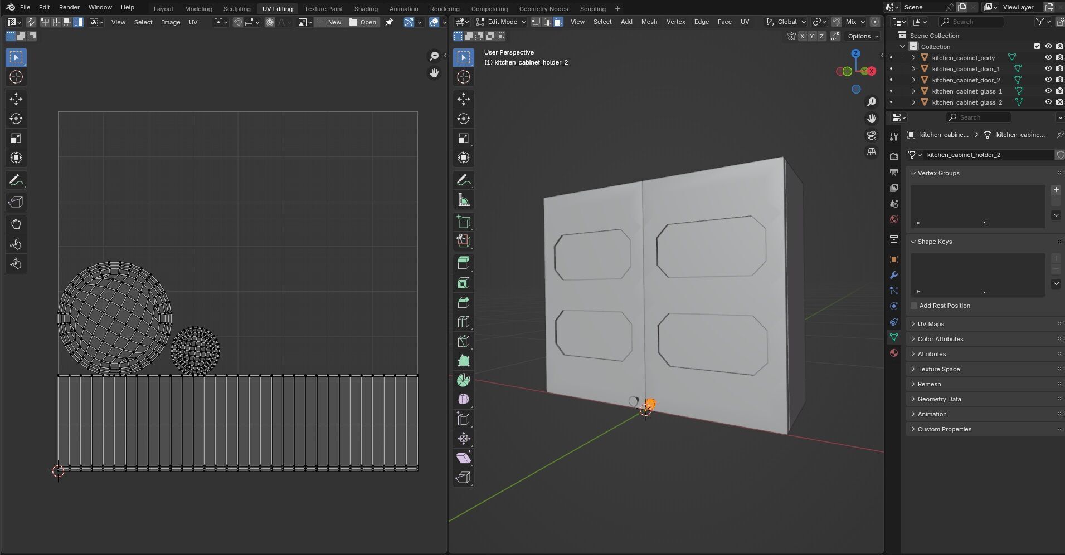Enable Add Rest Position checkbox
The image size is (1065, 555).
(x=914, y=306)
